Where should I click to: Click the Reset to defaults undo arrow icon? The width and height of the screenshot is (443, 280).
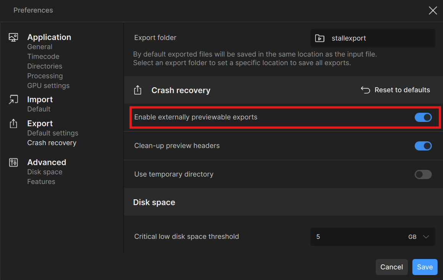365,90
